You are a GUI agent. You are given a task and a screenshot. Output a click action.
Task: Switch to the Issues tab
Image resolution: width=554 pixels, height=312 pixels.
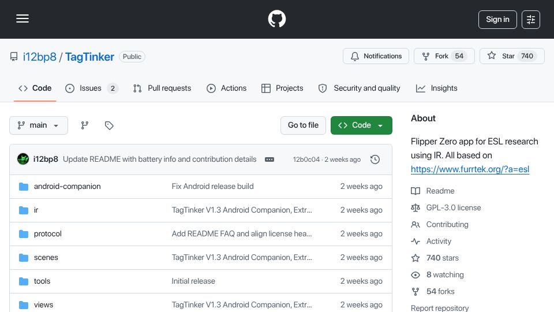(x=92, y=88)
